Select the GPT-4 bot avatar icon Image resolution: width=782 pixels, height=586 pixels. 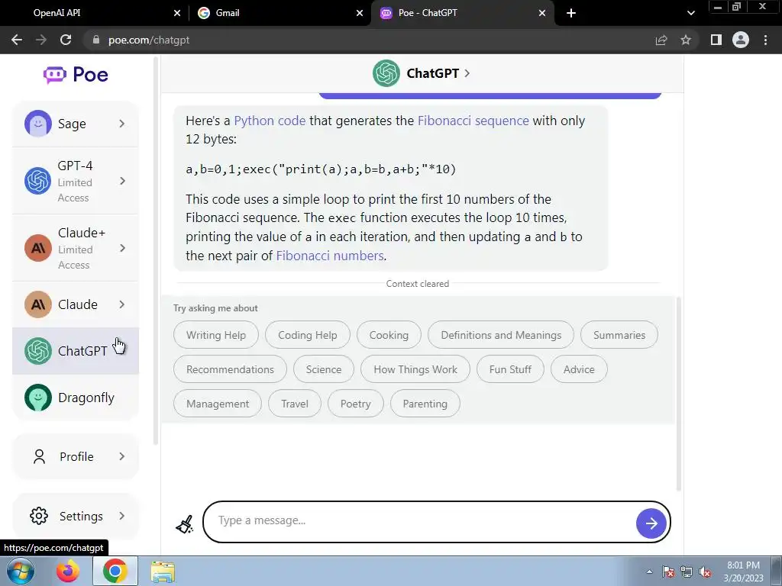38,181
